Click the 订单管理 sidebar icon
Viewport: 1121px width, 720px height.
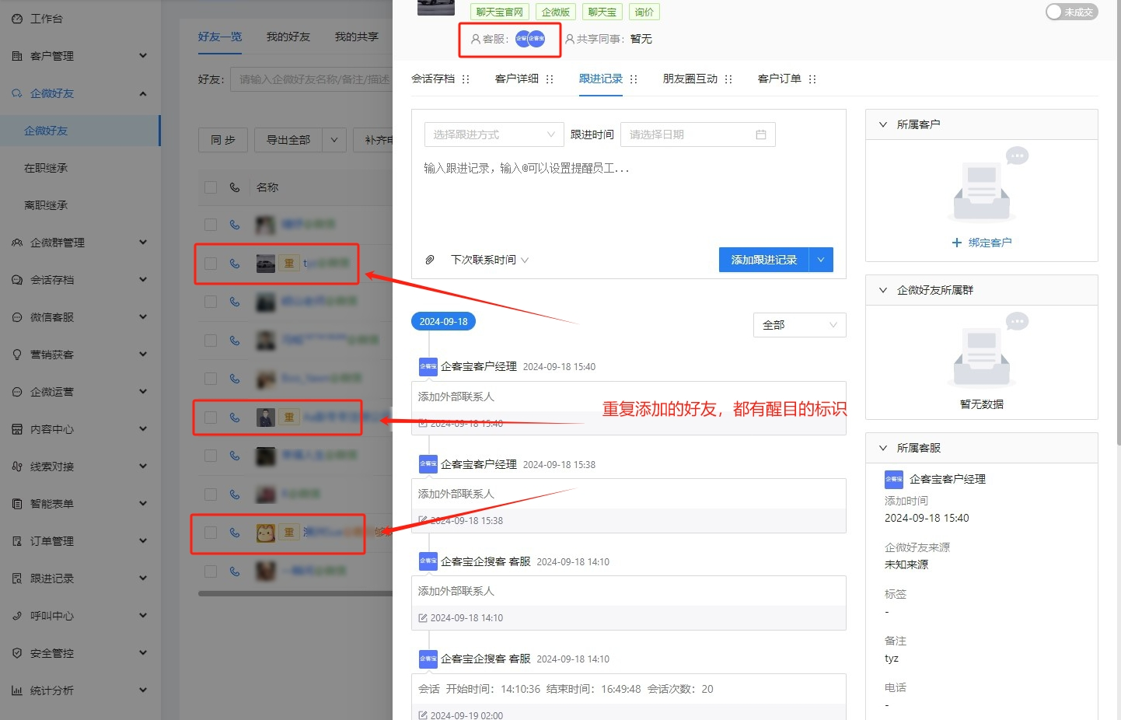17,541
